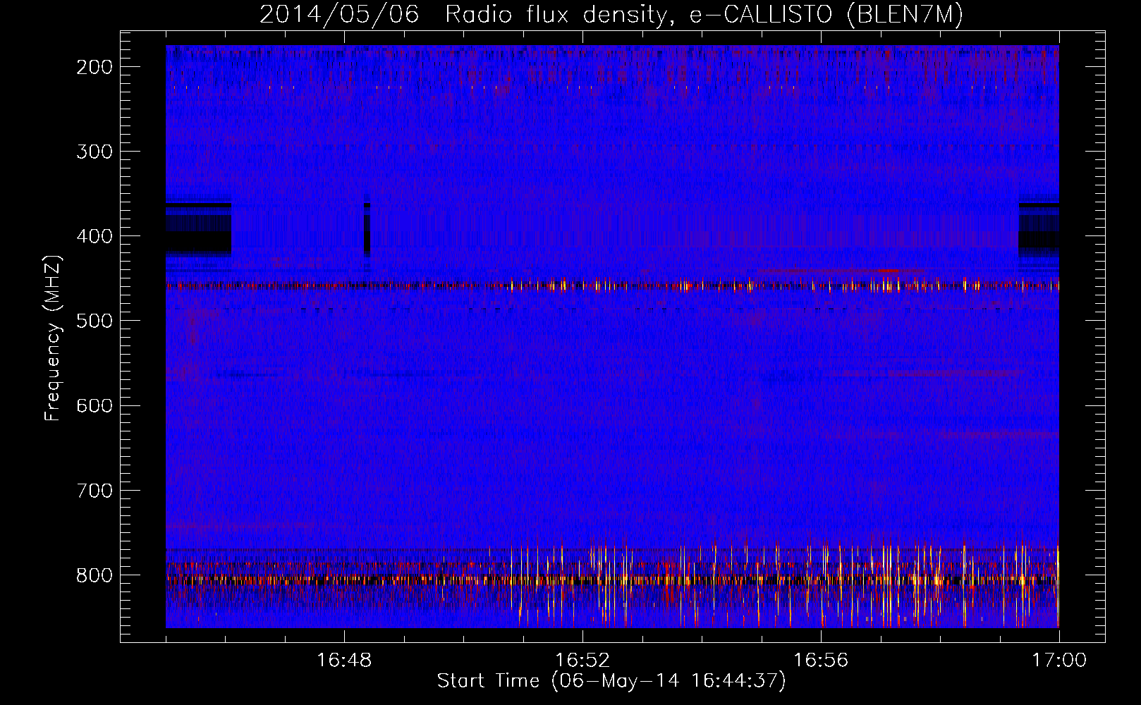Image resolution: width=1141 pixels, height=705 pixels.
Task: Click the 600 frequency tick label
Action: pyautogui.click(x=94, y=405)
